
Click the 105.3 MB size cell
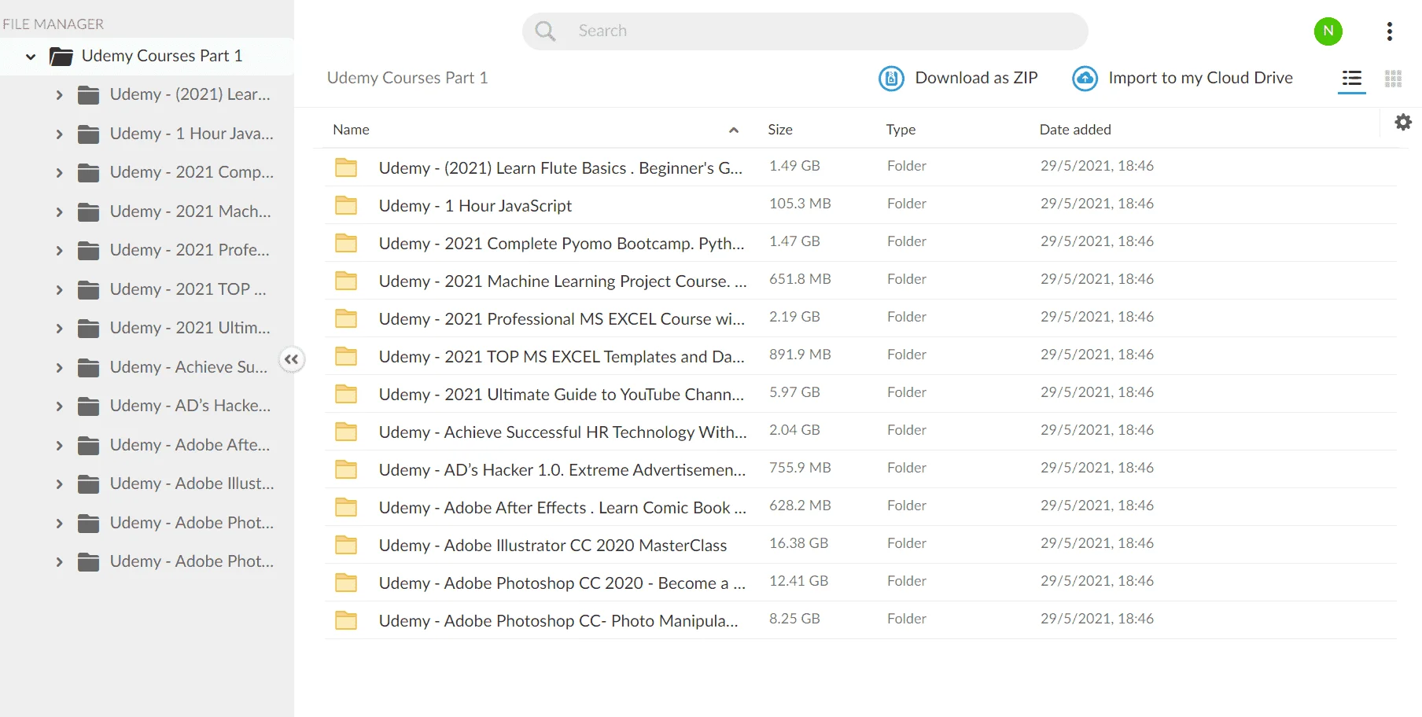pyautogui.click(x=800, y=204)
